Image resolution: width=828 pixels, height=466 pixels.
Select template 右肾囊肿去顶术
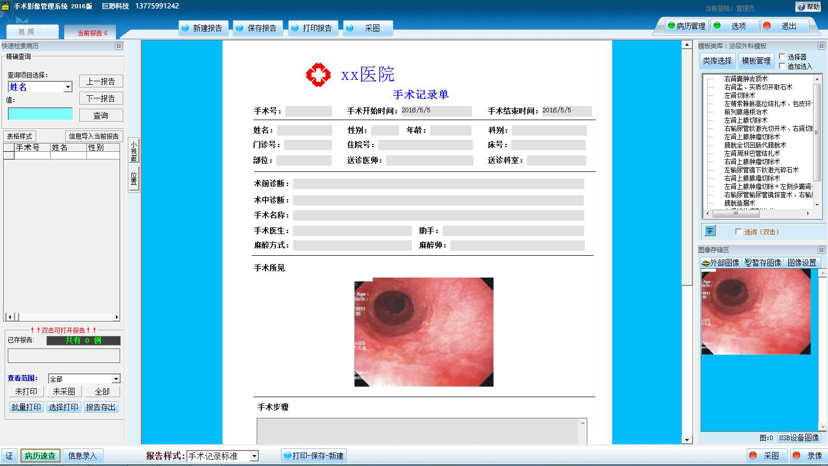[x=746, y=79]
